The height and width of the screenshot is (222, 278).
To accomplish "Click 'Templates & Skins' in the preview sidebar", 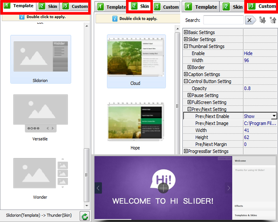I will point(246,215).
